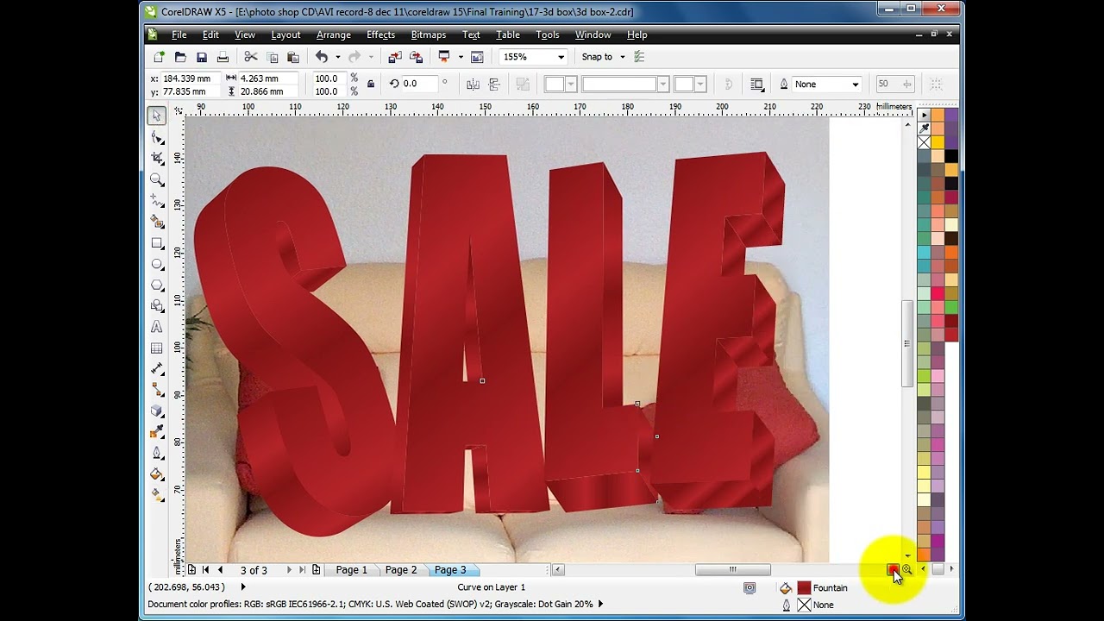Select the Parallel Dimension tool
Screen dimensions: 1104x621
(x=156, y=369)
